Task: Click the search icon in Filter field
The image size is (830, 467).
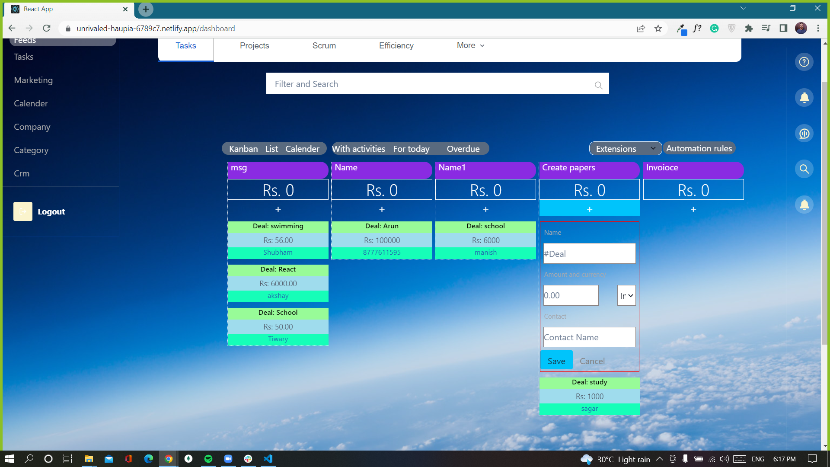Action: [x=598, y=85]
